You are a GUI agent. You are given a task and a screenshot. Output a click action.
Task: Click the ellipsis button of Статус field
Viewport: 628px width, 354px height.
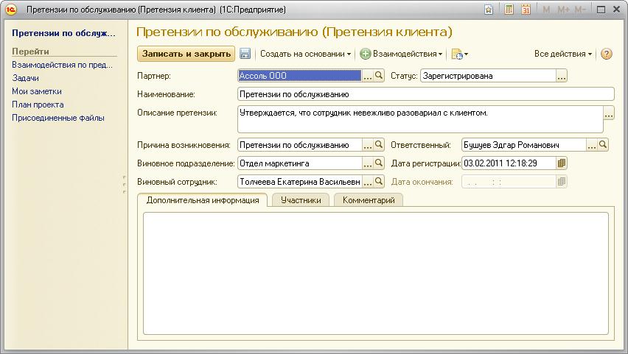pyautogui.click(x=562, y=76)
